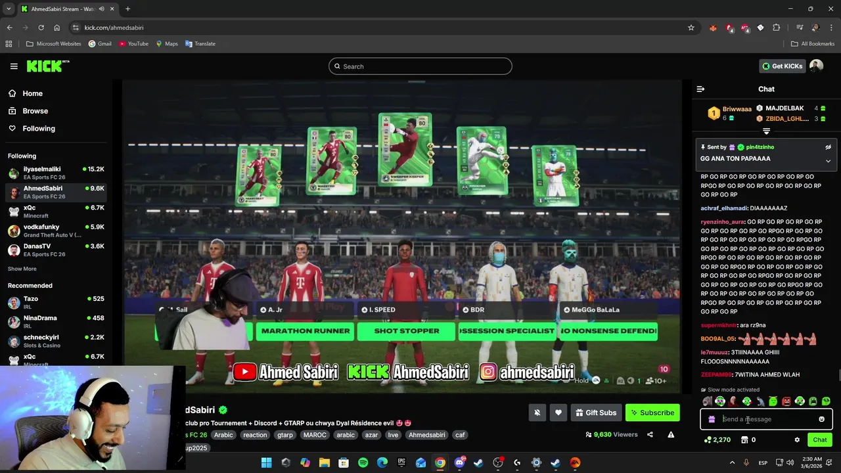The height and width of the screenshot is (473, 841).
Task: Click Gift Subs button
Action: (x=596, y=413)
